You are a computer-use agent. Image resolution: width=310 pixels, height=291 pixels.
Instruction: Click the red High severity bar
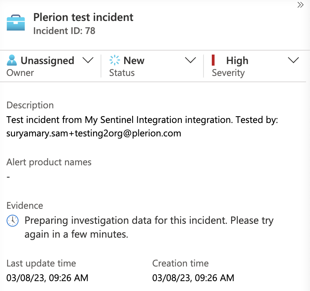pos(213,60)
